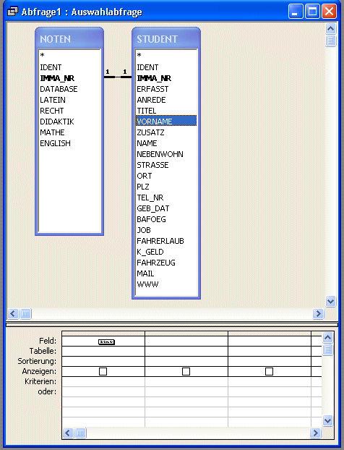Click the left arrow of the table pane scrollbar

12,314
